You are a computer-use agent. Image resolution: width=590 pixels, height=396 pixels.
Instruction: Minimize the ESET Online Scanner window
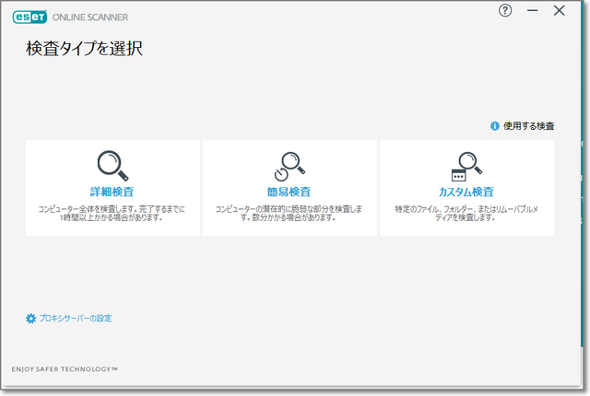(x=532, y=11)
